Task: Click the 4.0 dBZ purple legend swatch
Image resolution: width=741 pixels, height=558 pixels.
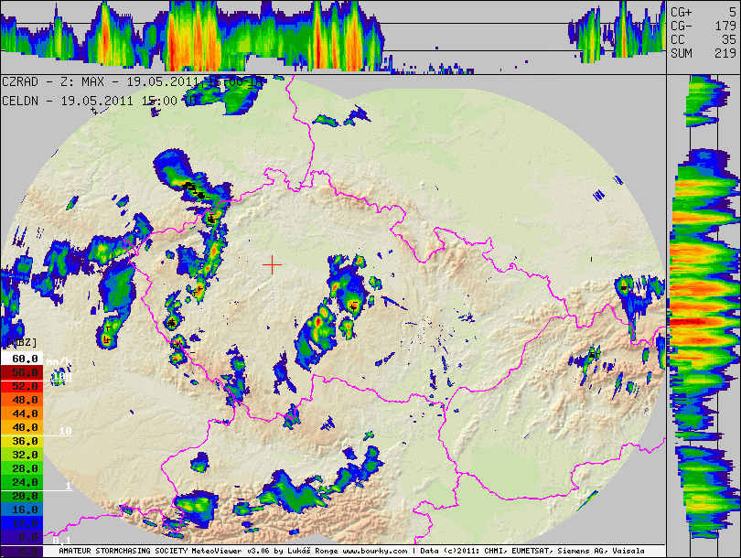Action: 22,550
